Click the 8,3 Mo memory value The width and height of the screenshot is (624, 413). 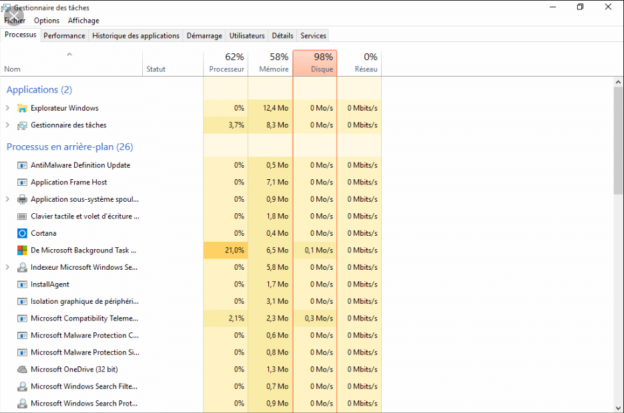278,125
